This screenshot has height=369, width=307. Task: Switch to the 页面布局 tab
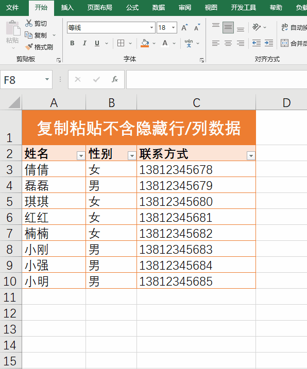pos(99,8)
